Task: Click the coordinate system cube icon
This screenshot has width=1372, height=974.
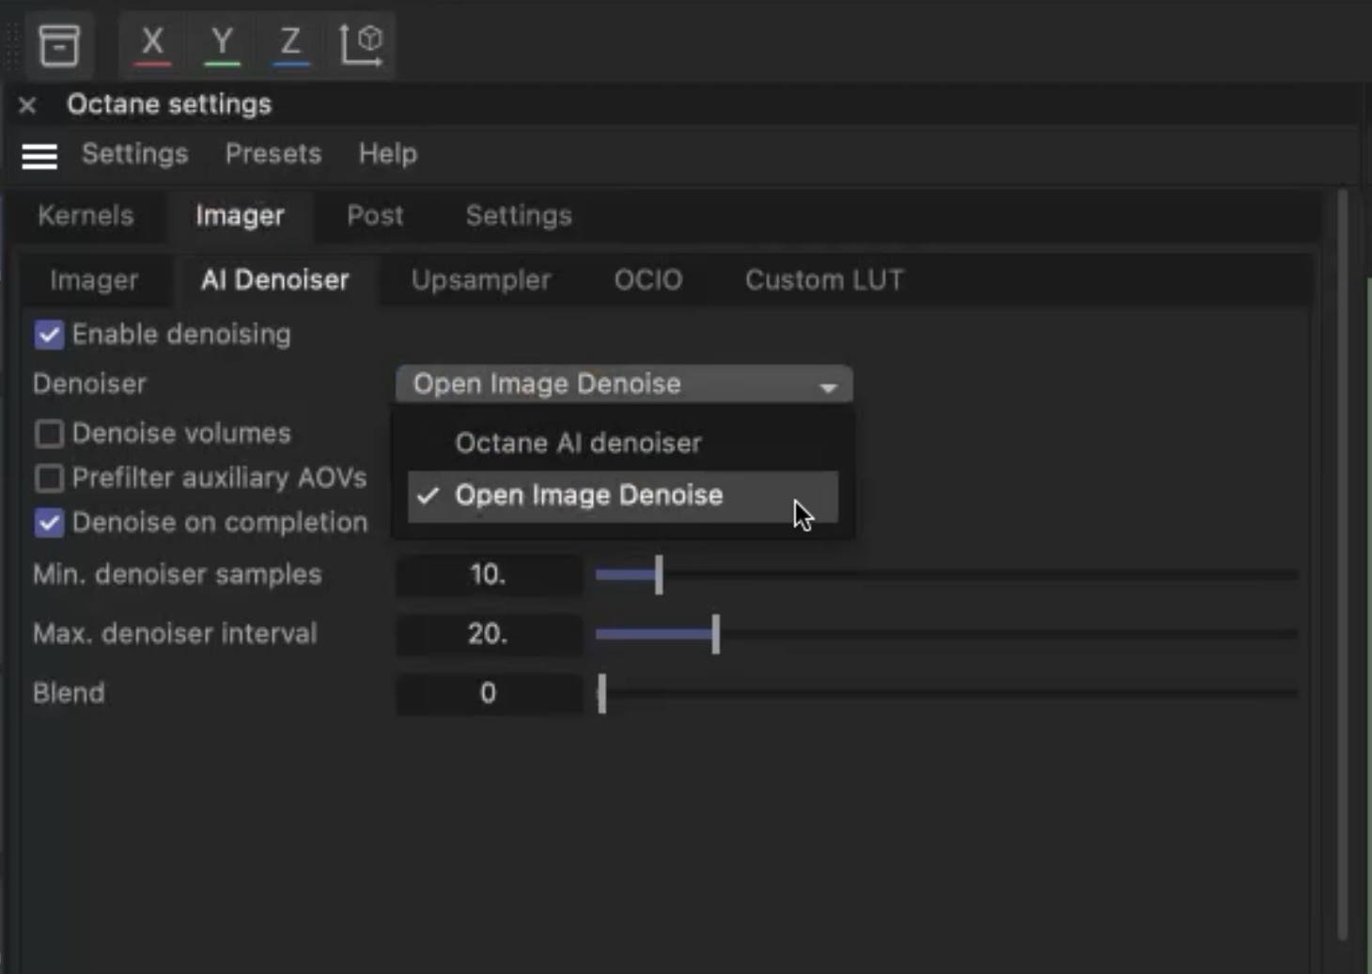Action: coord(362,44)
